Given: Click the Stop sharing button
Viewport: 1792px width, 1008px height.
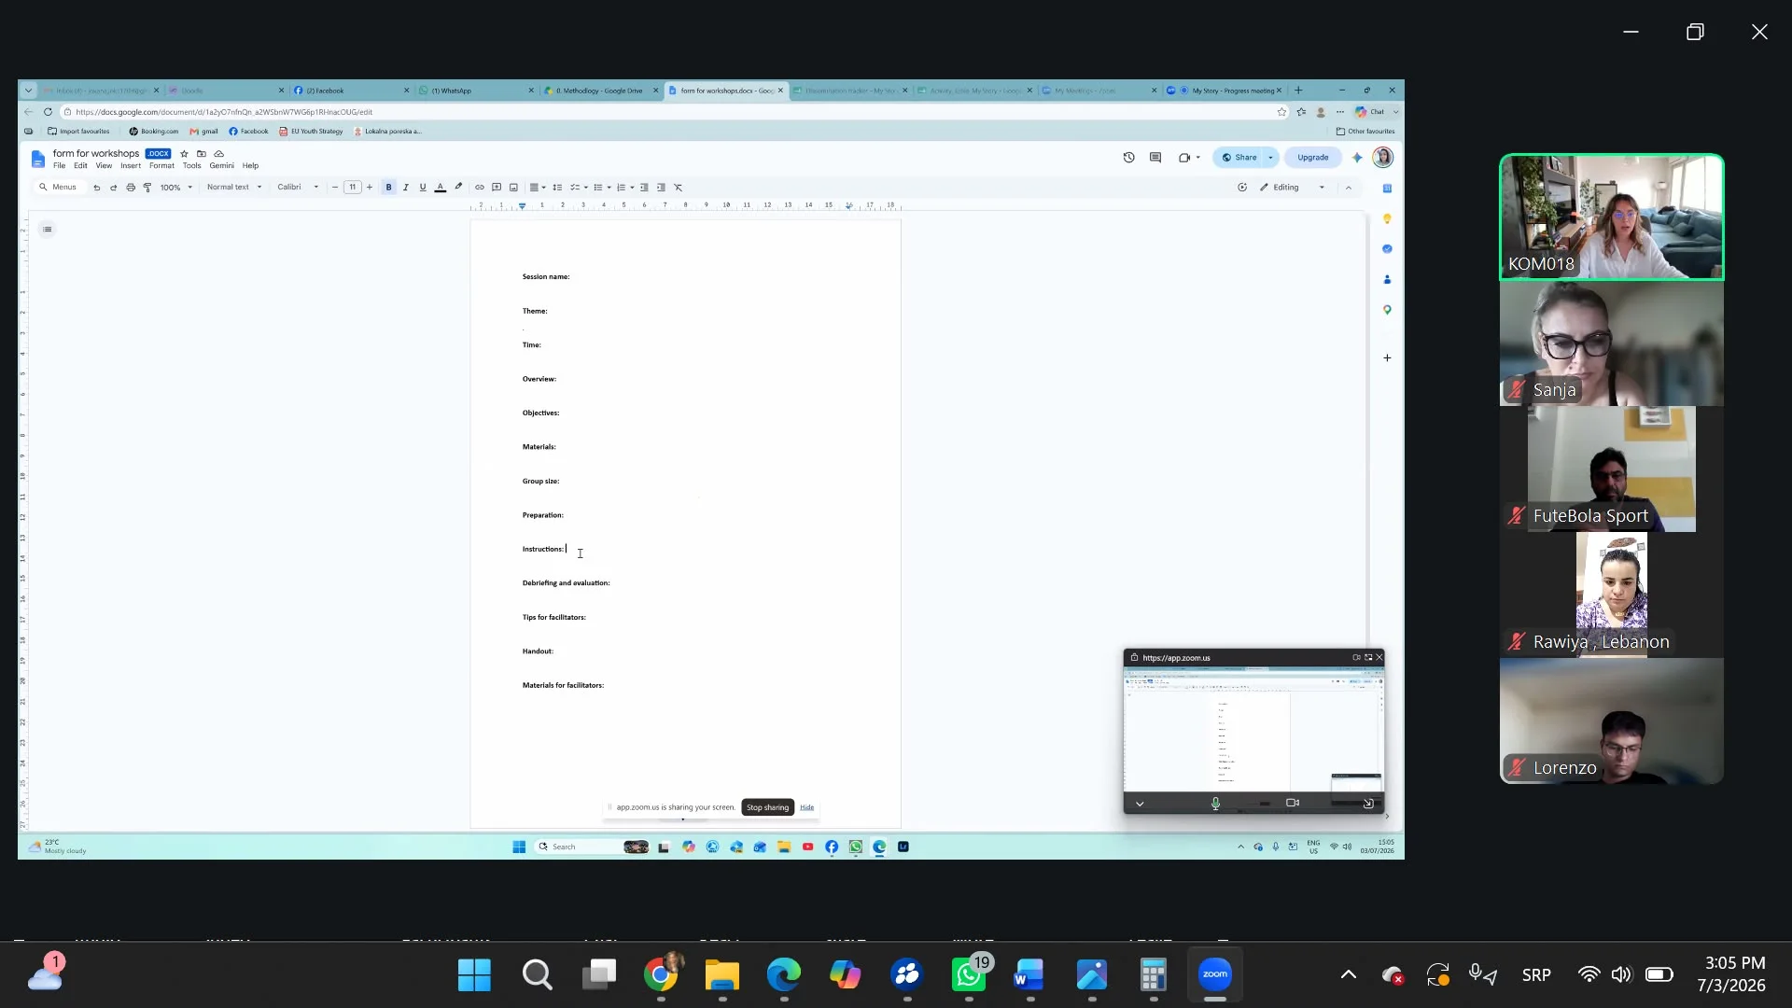Looking at the screenshot, I should pos(767,807).
